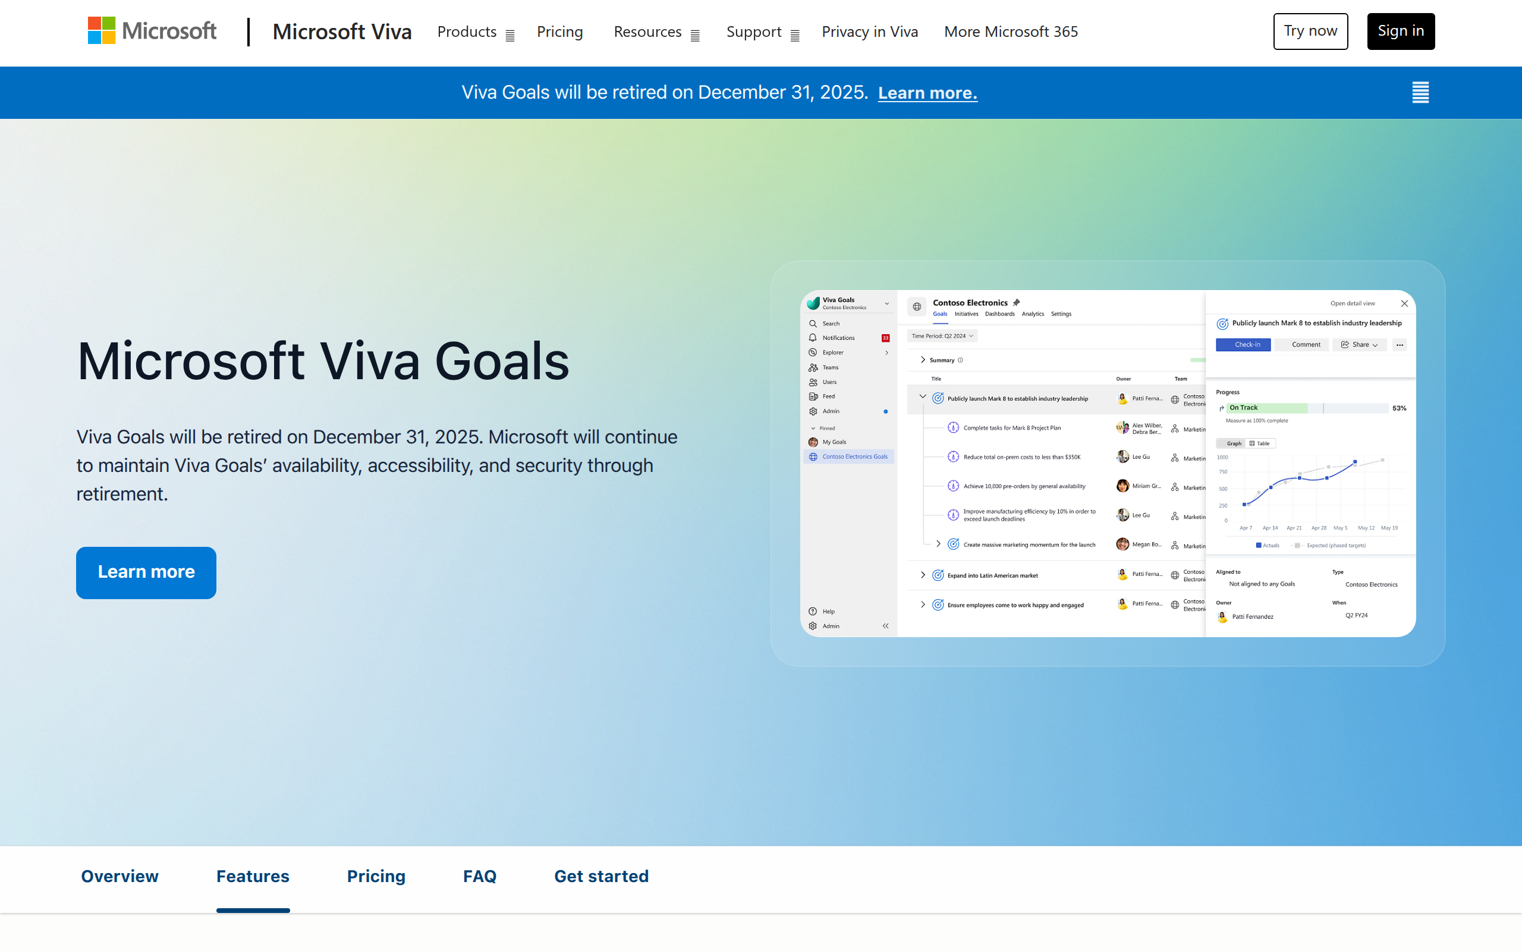This screenshot has height=951, width=1522.
Task: Select the Overview section tab
Action: tap(120, 876)
